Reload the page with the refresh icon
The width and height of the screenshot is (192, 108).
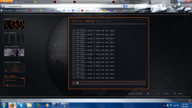tap(122, 6)
